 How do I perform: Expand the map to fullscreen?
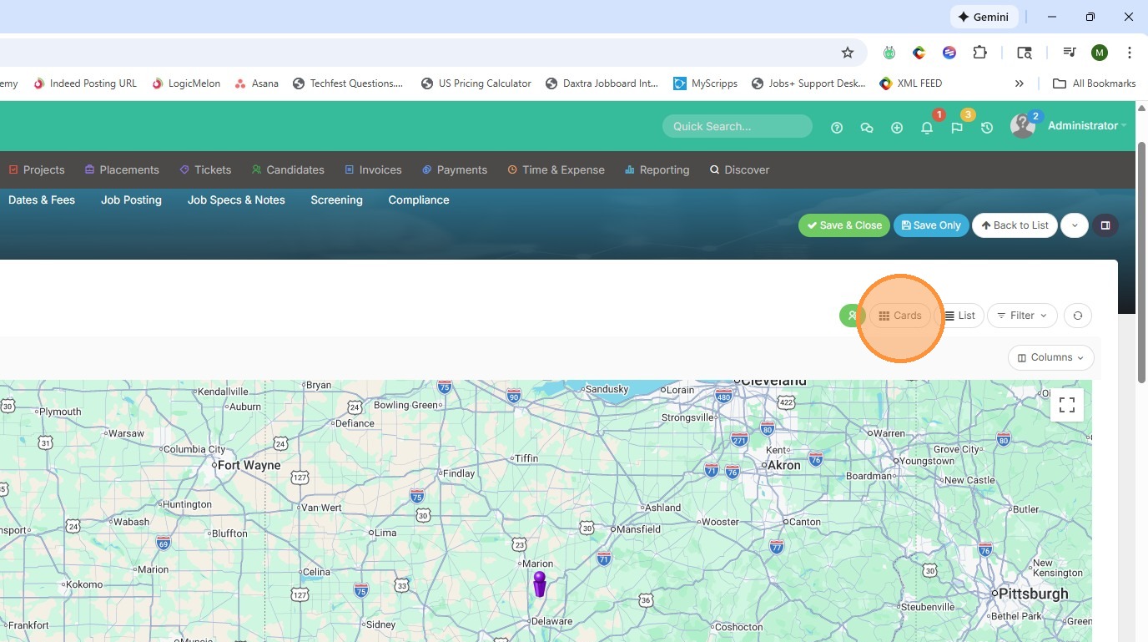(x=1066, y=405)
